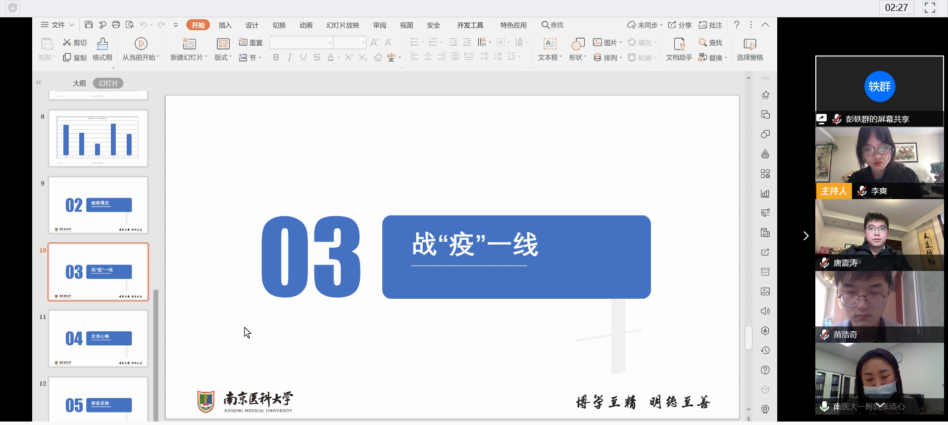This screenshot has width=948, height=425.
Task: Toggle Italic text formatting
Action: pyautogui.click(x=290, y=57)
